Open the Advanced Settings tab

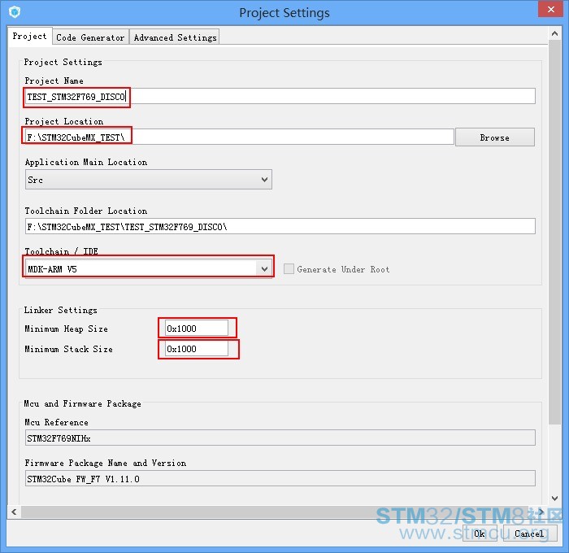point(175,37)
